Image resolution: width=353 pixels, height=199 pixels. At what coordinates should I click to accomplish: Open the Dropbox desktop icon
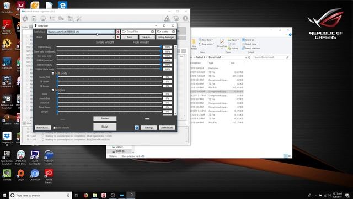[x=7, y=139]
